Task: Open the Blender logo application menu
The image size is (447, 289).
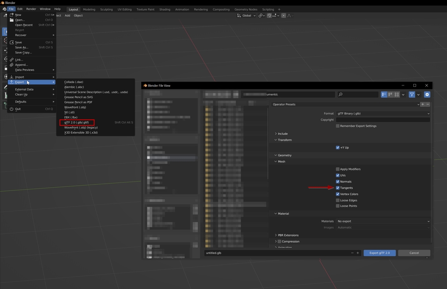Action: (x=4, y=8)
